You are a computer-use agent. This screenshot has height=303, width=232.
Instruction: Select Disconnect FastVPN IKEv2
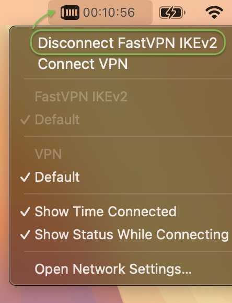click(127, 43)
